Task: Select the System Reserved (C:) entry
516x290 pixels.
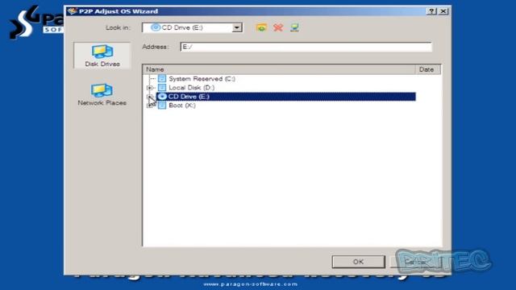Action: (202, 79)
